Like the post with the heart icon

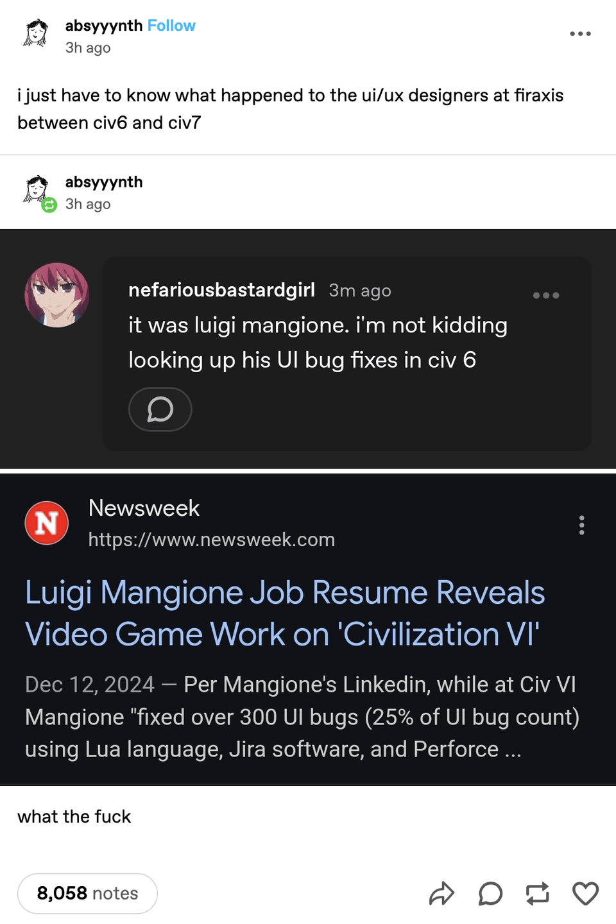[x=585, y=893]
